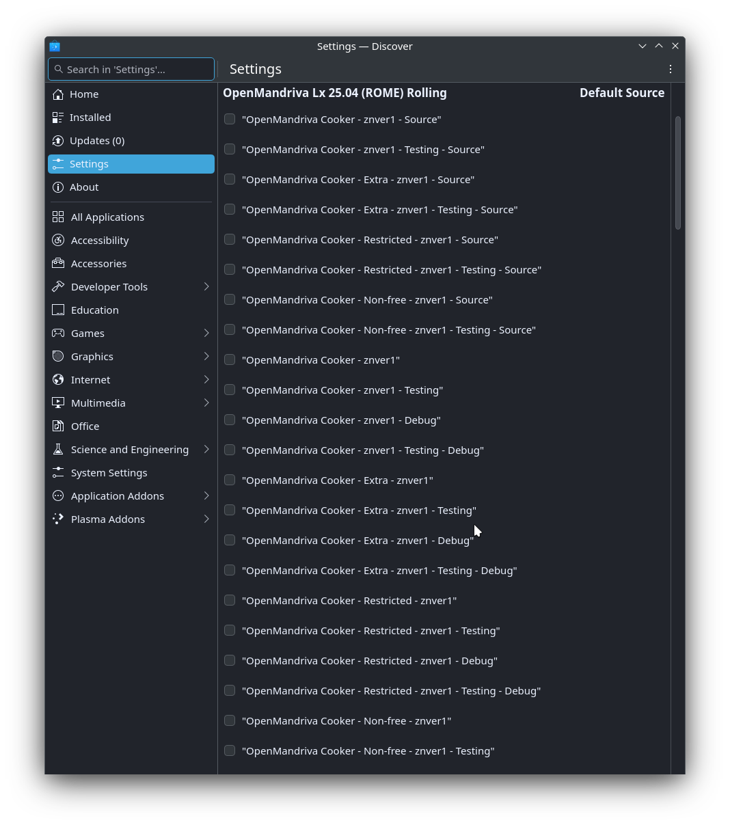Image resolution: width=730 pixels, height=827 pixels.
Task: Expand Developer Tools subcategories arrow
Action: [x=206, y=287]
